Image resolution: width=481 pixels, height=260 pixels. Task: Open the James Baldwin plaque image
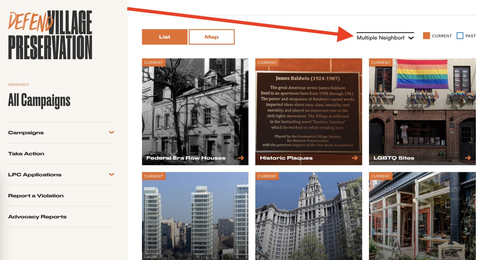(309, 112)
